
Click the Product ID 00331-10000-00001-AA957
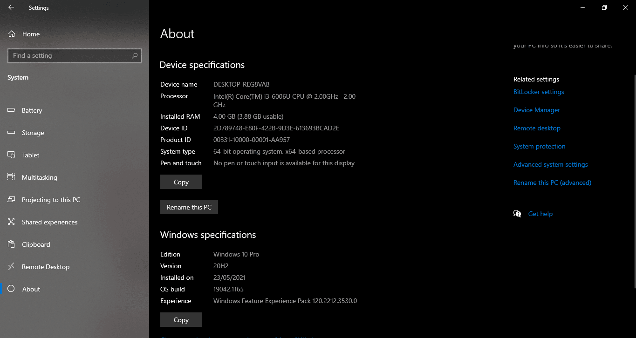252,140
